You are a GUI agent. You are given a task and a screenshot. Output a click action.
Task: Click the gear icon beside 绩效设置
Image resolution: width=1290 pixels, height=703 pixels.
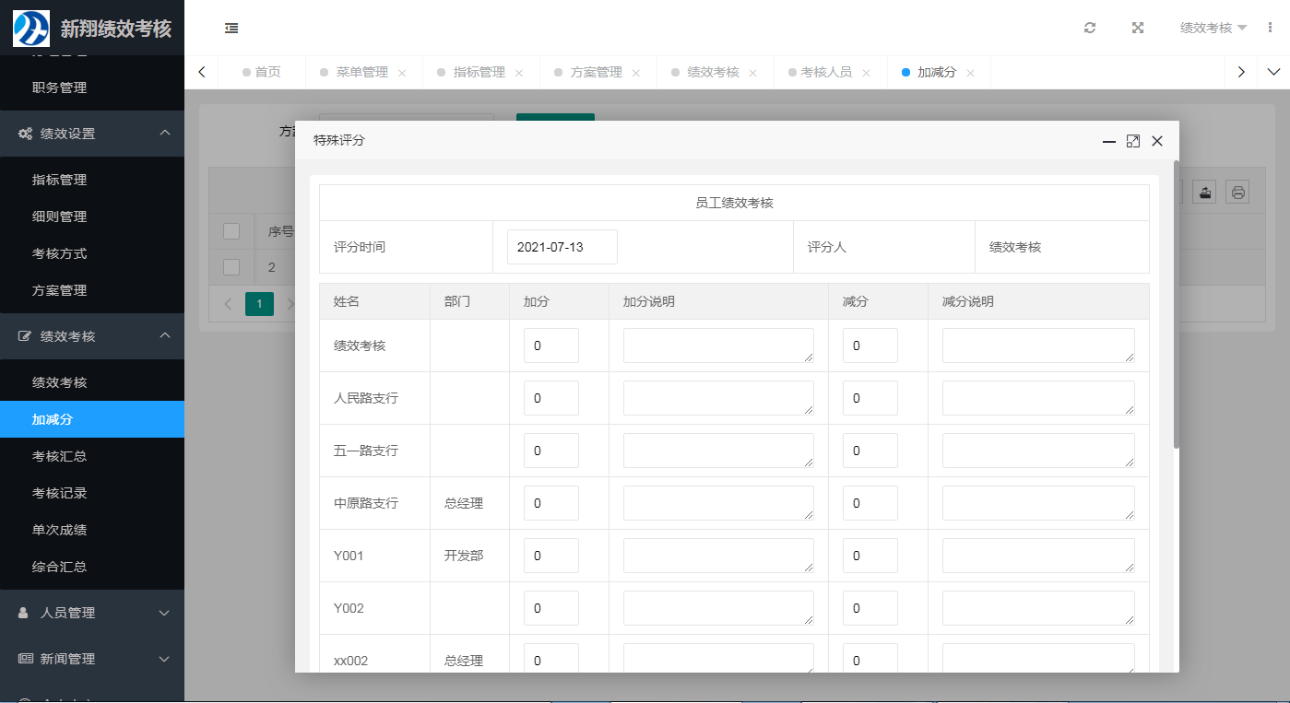click(x=24, y=133)
